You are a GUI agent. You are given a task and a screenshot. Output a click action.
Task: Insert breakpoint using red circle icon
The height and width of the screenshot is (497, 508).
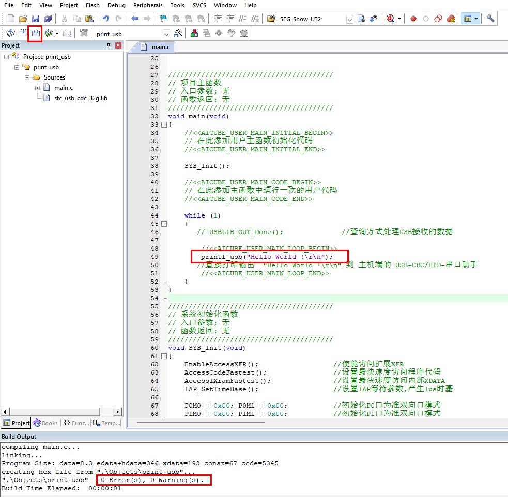click(x=413, y=19)
